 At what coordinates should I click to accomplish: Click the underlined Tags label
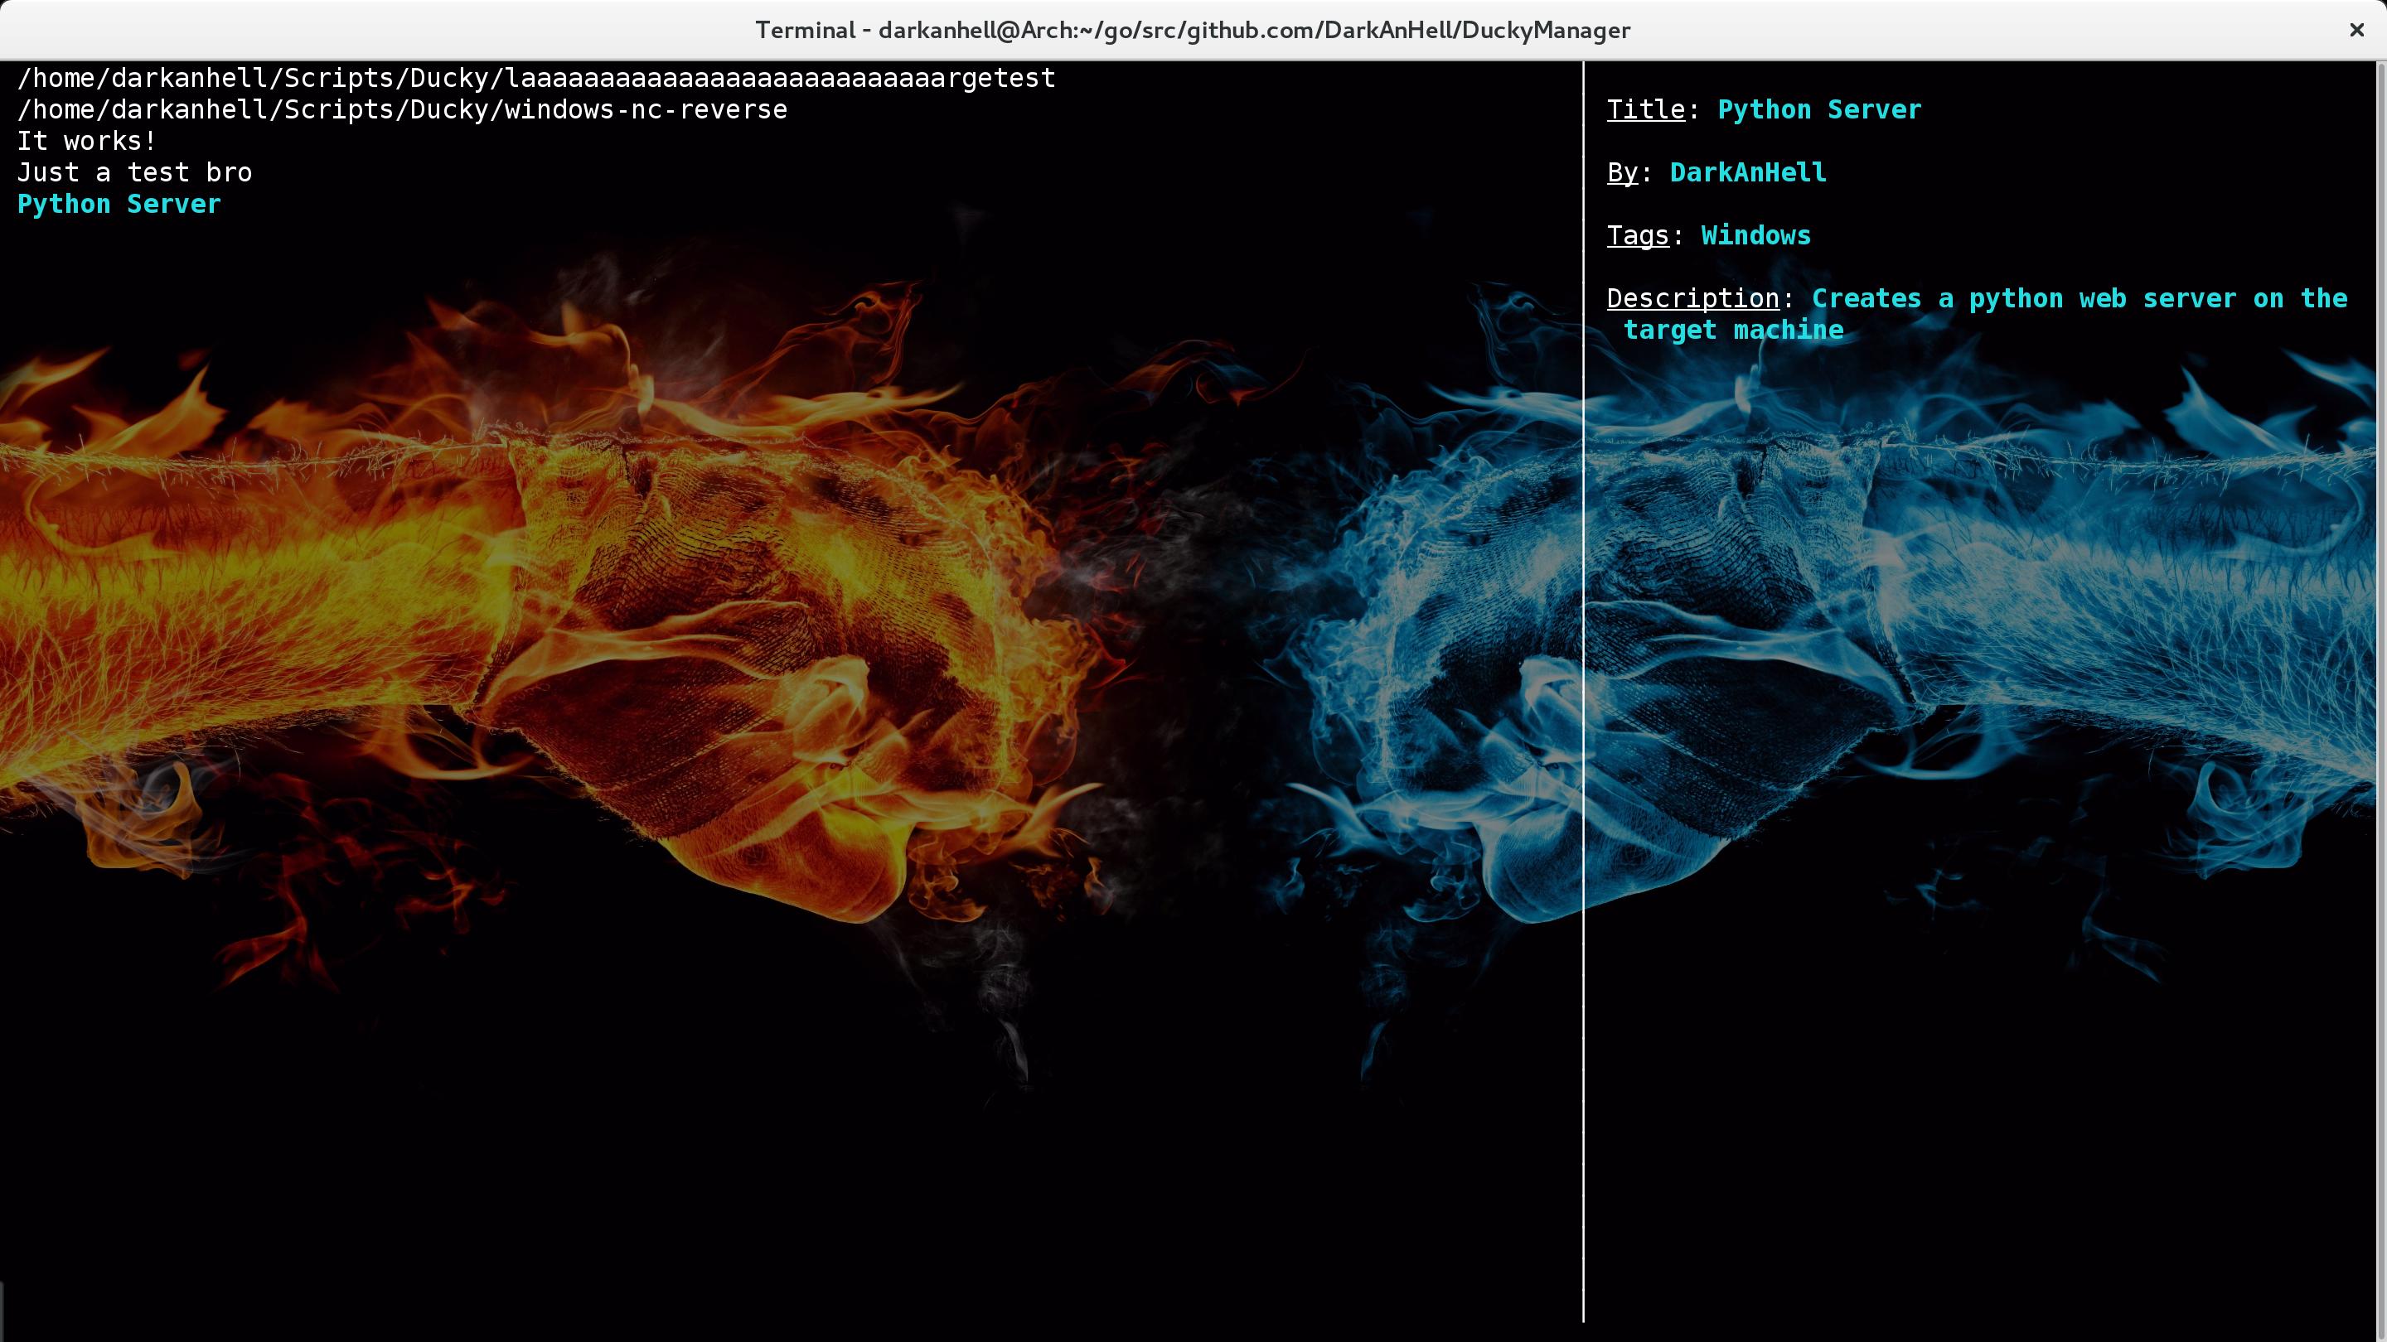(x=1638, y=235)
